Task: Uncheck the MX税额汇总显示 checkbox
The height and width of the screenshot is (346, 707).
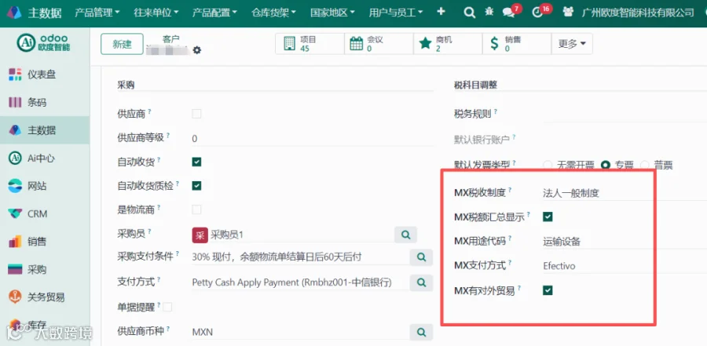Action: [x=548, y=217]
